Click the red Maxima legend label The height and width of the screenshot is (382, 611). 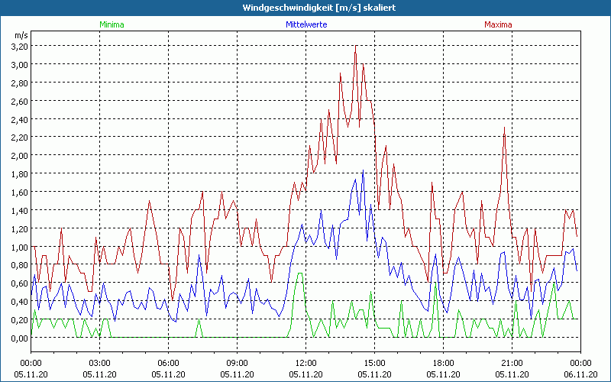coord(498,24)
